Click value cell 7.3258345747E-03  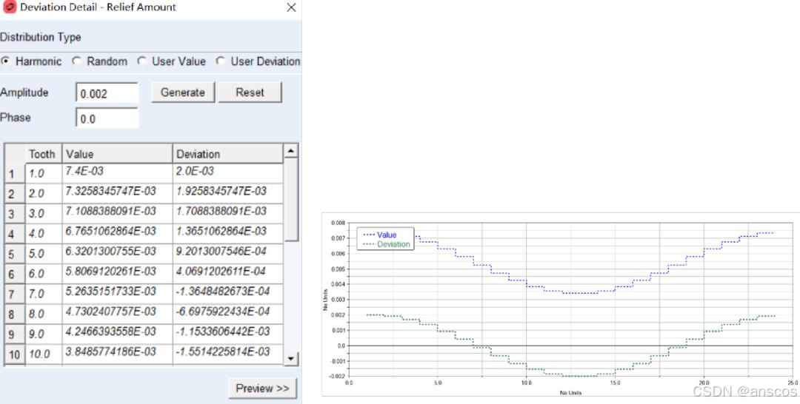tap(117, 194)
